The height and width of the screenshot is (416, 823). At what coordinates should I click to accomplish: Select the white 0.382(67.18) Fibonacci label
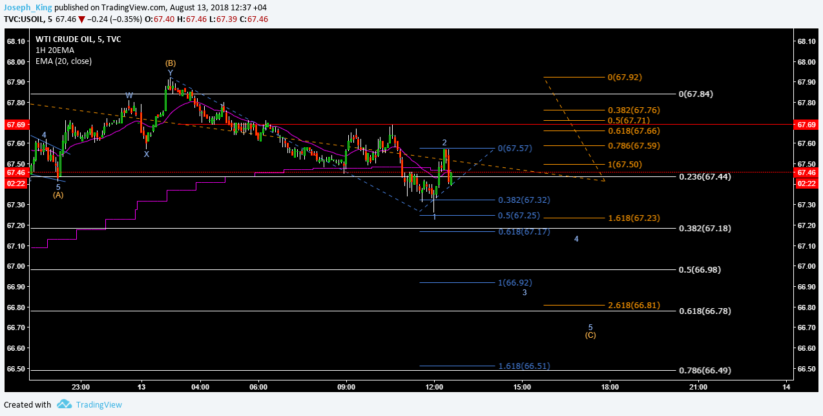click(705, 229)
